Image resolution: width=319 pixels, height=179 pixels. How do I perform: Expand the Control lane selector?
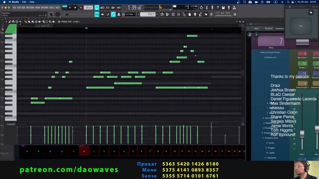click(x=11, y=124)
